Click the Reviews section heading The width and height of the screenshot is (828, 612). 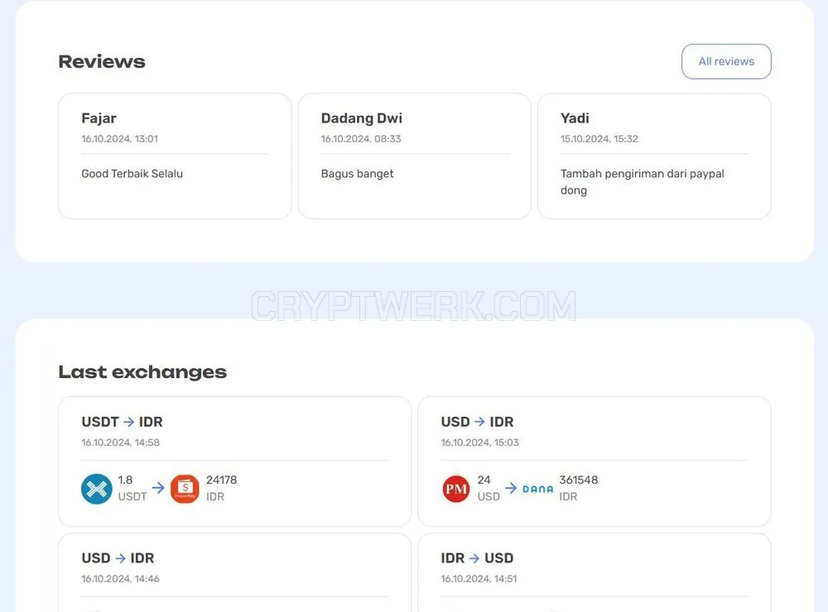click(x=102, y=62)
